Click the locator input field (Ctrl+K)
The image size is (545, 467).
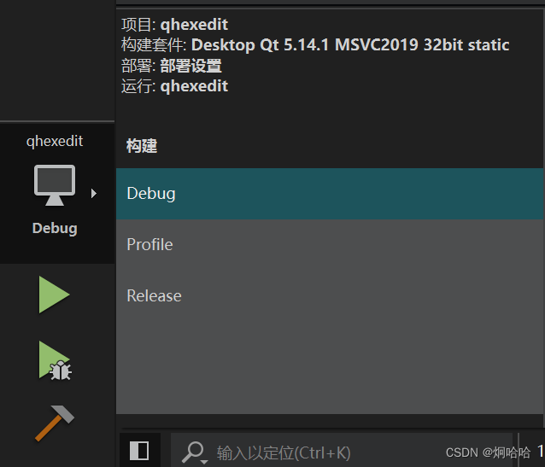click(342, 452)
